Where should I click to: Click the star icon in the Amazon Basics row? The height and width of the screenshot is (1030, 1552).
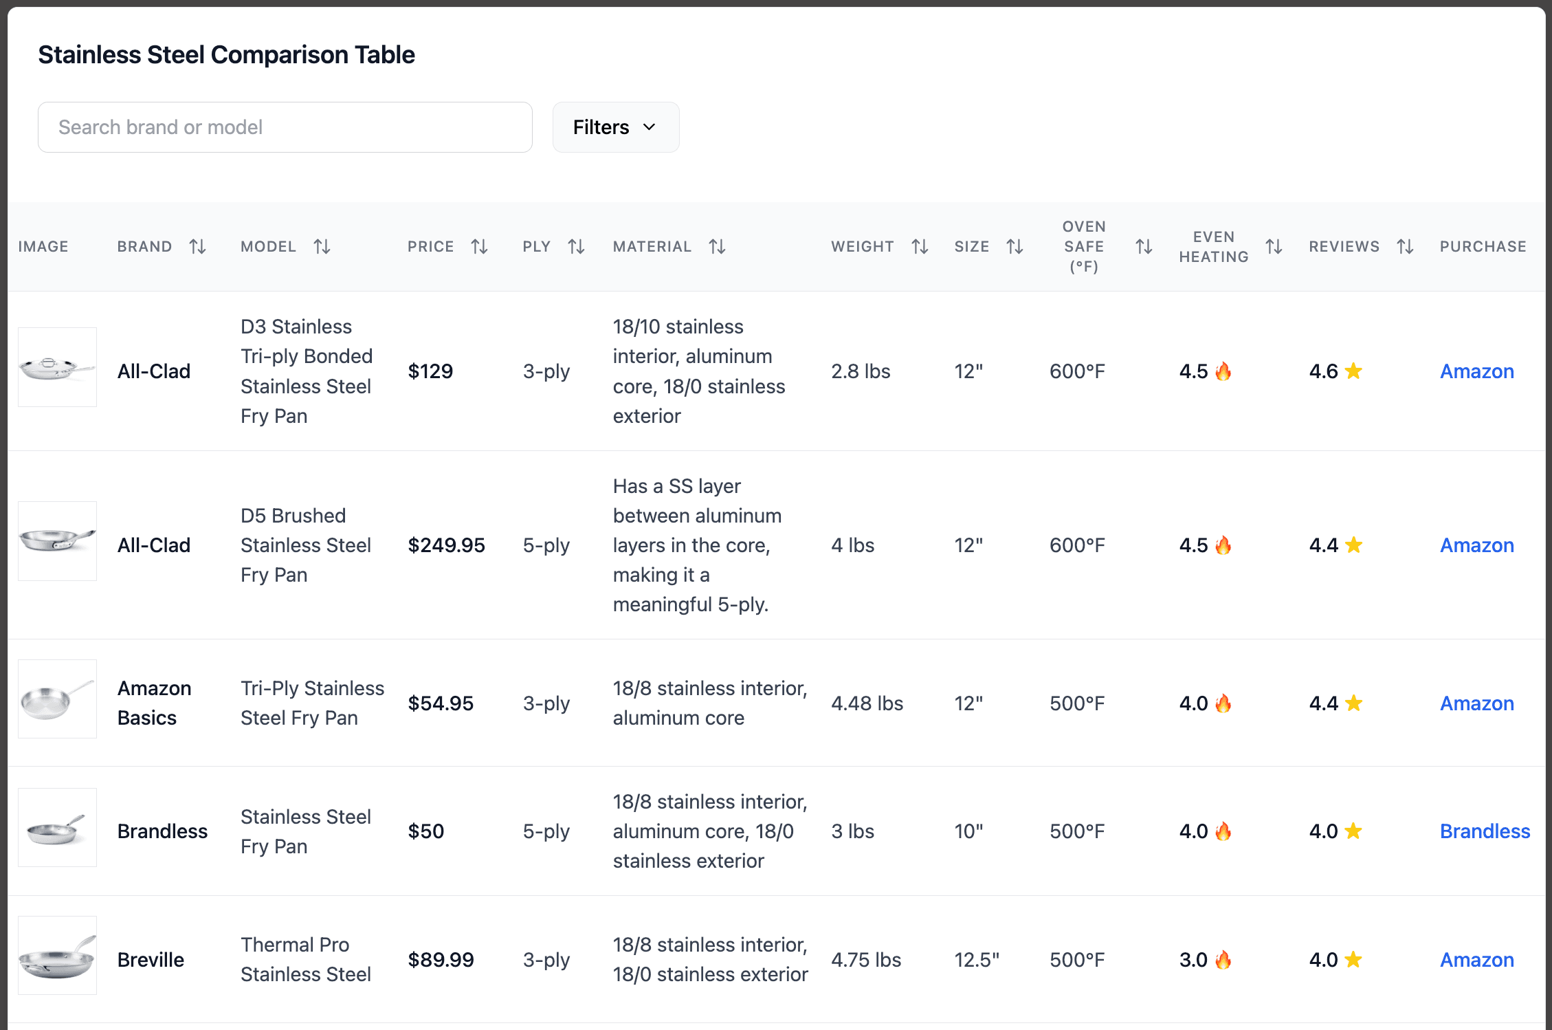click(x=1353, y=703)
